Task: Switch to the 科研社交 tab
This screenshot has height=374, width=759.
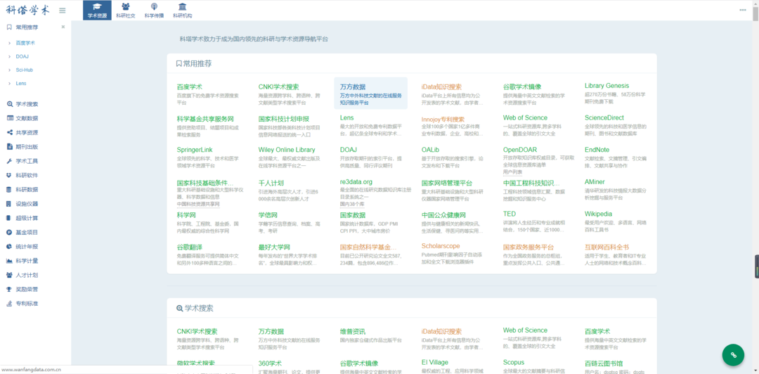Action: pyautogui.click(x=126, y=10)
